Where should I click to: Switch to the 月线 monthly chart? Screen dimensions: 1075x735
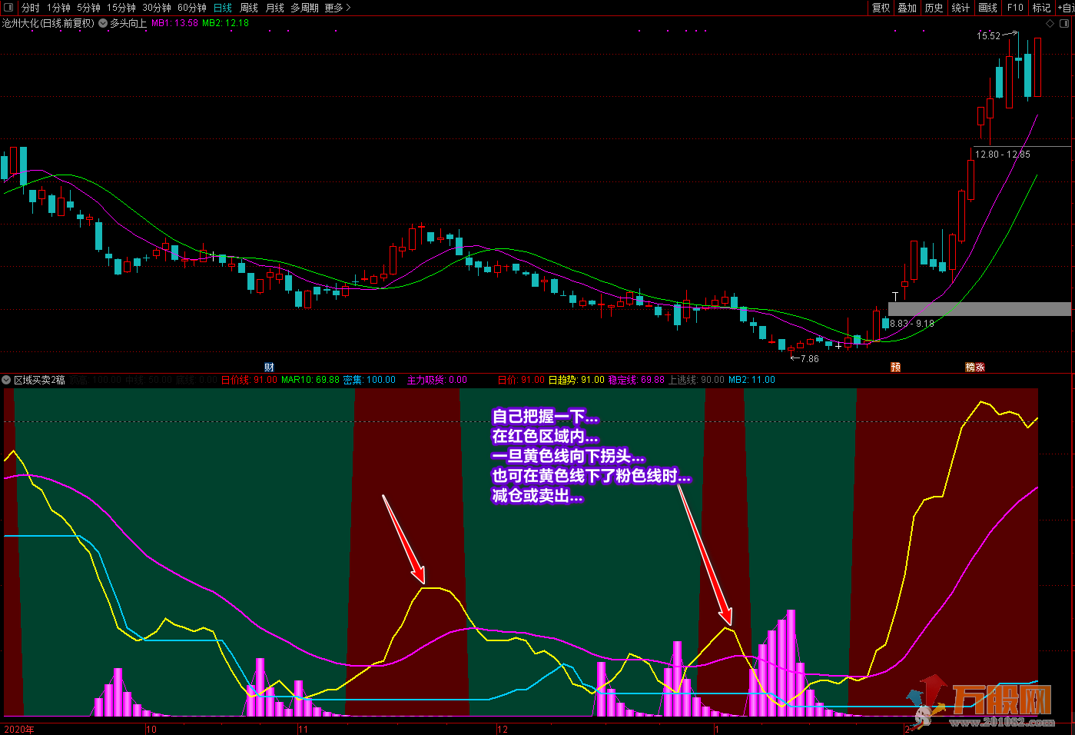[275, 8]
